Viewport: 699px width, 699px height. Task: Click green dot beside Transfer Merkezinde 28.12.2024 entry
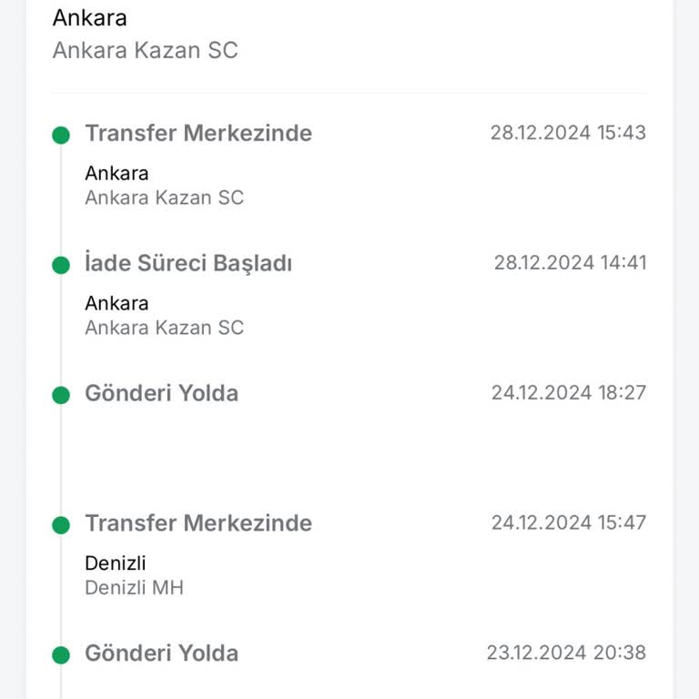pos(61,136)
